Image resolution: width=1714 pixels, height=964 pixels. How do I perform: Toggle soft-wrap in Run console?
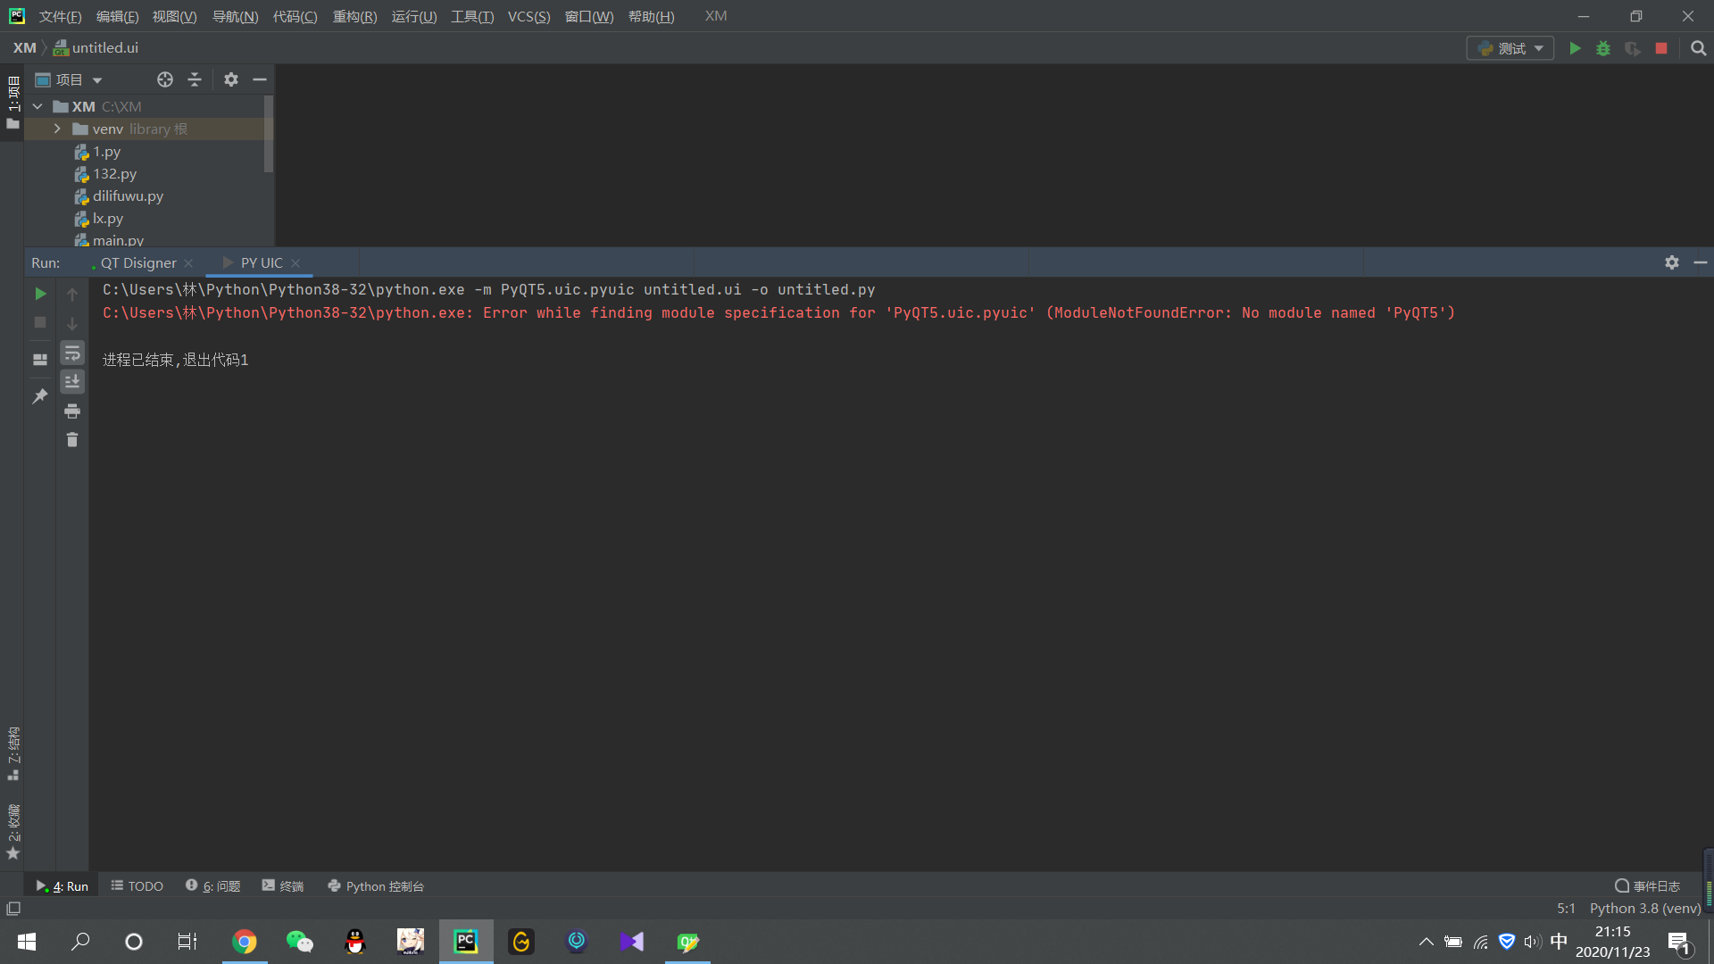click(72, 353)
